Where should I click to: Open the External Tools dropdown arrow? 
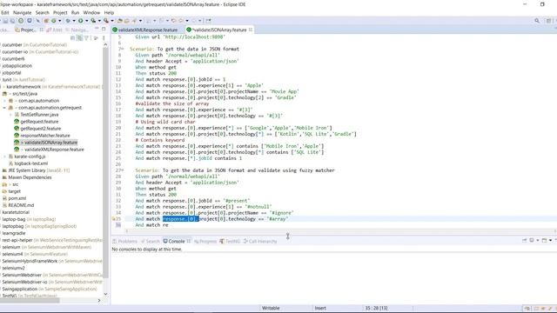[112, 21]
